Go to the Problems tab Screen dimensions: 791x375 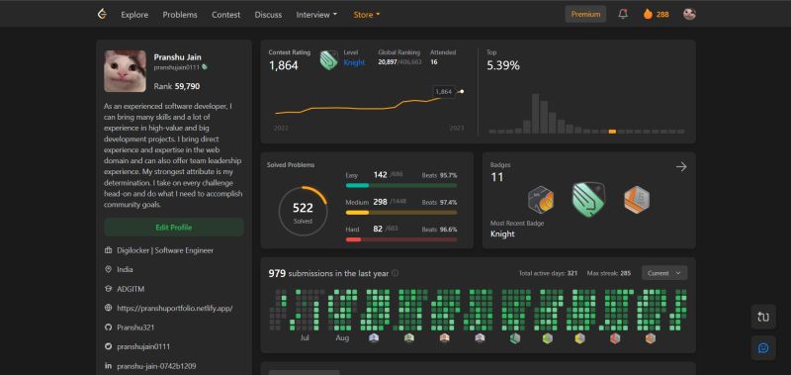(x=180, y=15)
